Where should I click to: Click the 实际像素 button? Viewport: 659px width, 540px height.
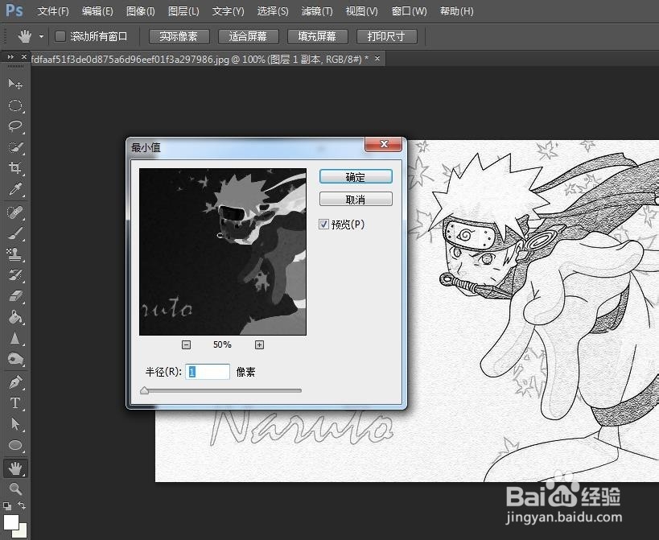(x=179, y=36)
